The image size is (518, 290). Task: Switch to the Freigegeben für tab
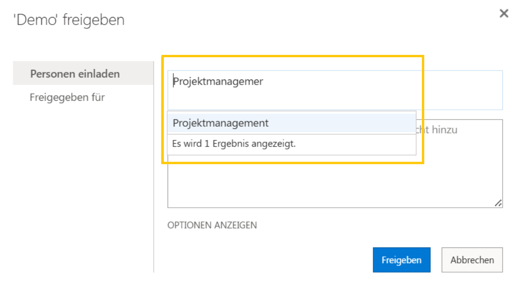[x=67, y=97]
